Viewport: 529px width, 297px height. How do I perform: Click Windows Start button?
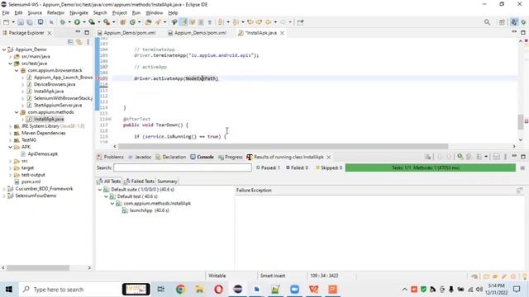9,290
